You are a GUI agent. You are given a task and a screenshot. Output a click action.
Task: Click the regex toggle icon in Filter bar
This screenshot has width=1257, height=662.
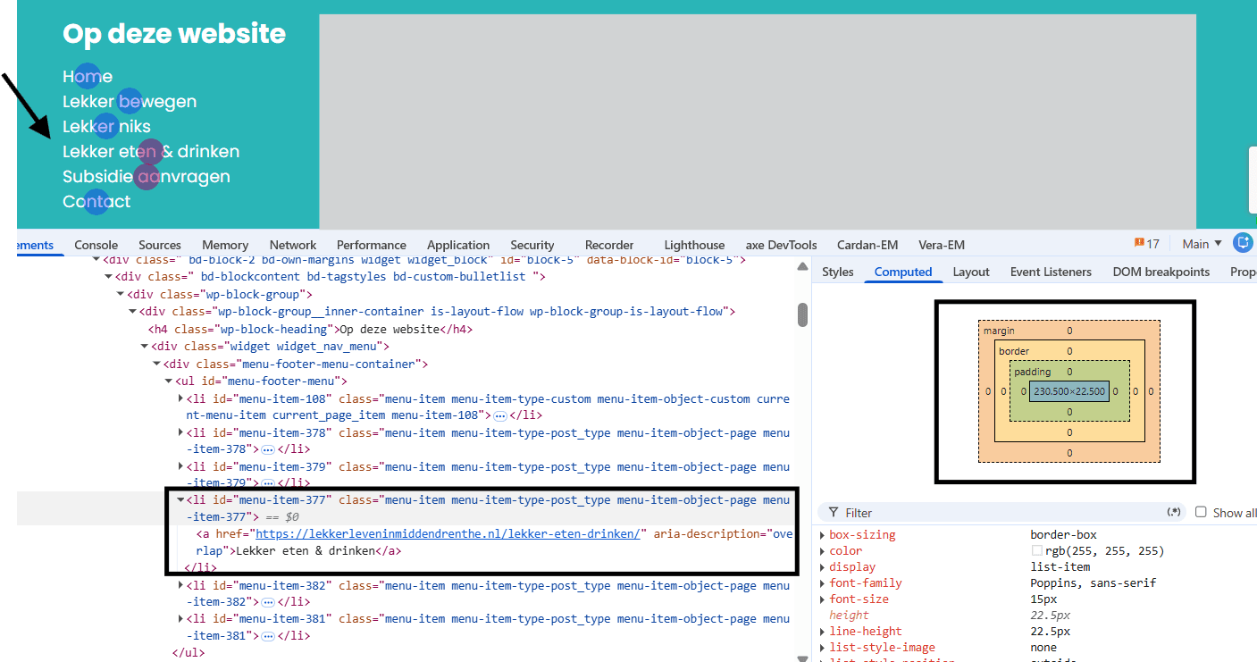tap(1174, 512)
